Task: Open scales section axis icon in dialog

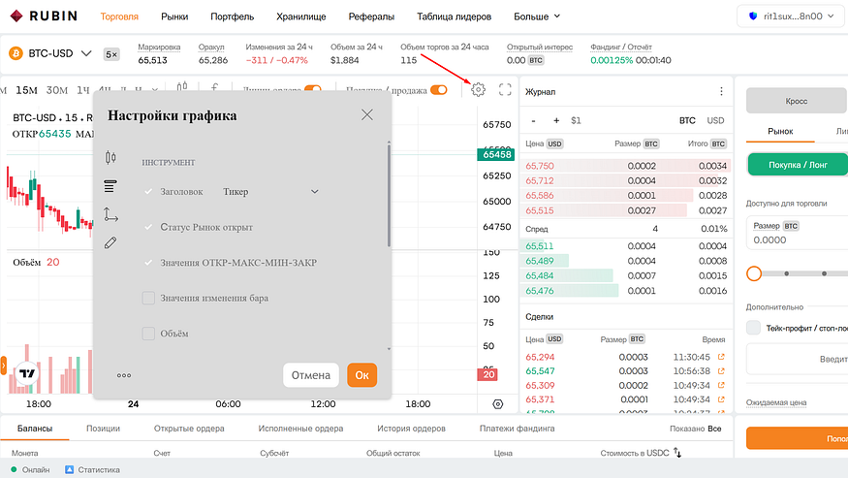Action: coord(110,215)
